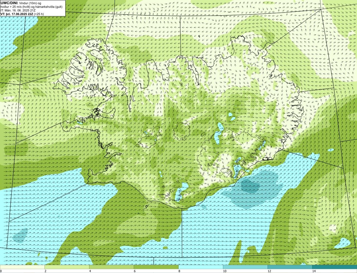Click the "2" scale label
Screen dimensions: 357x273
pyautogui.click(x=45, y=271)
